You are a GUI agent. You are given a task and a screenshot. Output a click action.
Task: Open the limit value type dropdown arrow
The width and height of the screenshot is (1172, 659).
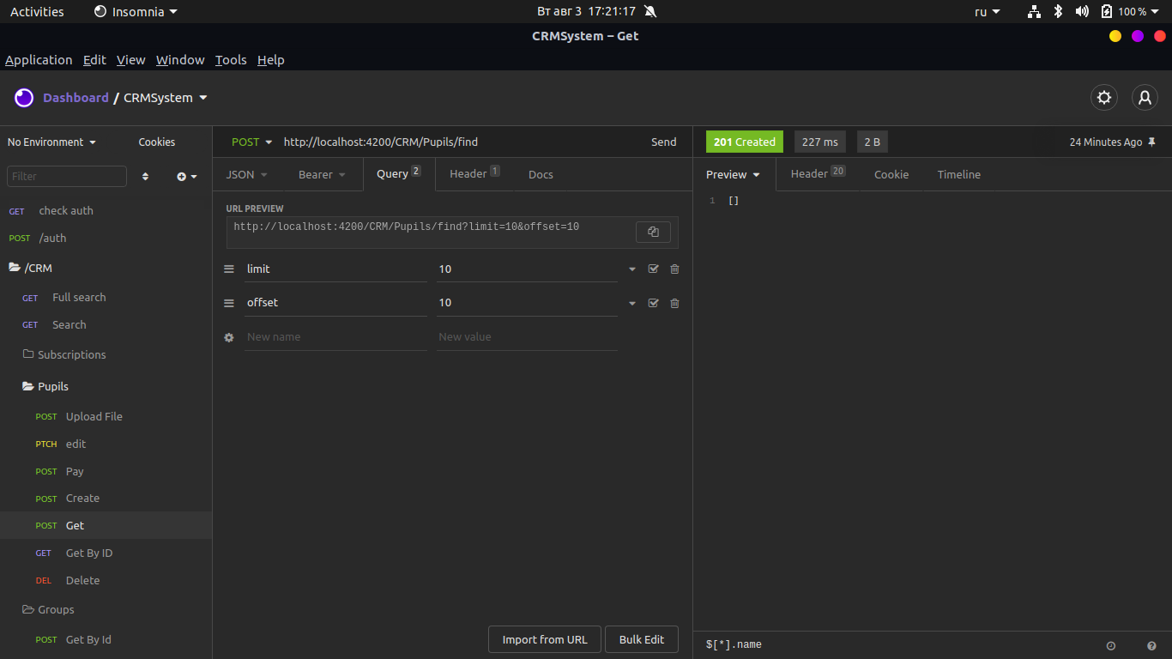tap(632, 269)
